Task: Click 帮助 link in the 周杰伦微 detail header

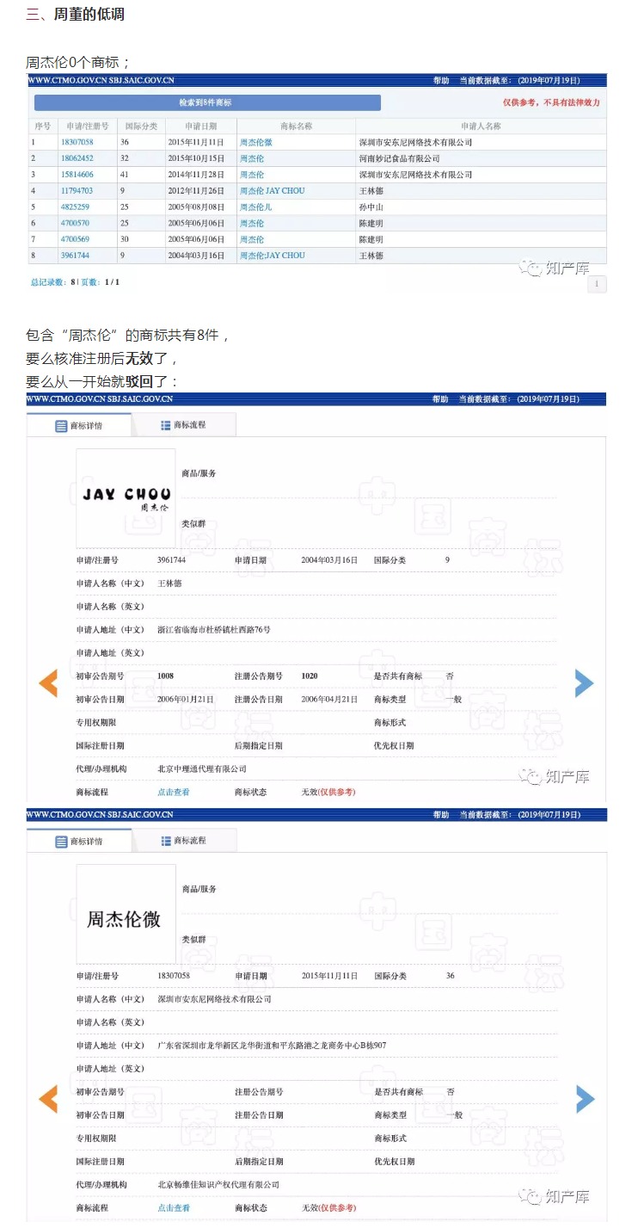Action: pyautogui.click(x=441, y=815)
